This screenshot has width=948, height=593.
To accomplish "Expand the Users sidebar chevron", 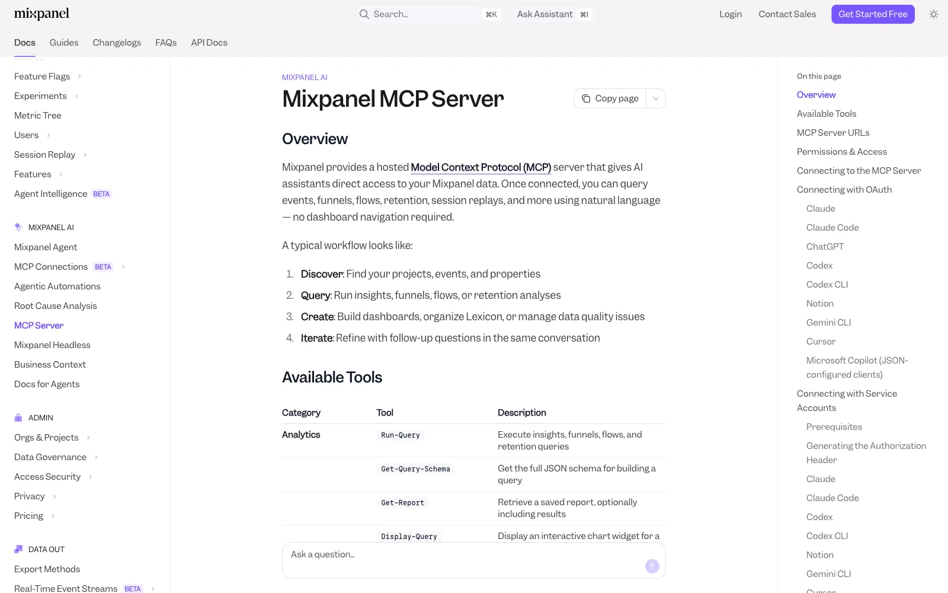I will coord(48,135).
